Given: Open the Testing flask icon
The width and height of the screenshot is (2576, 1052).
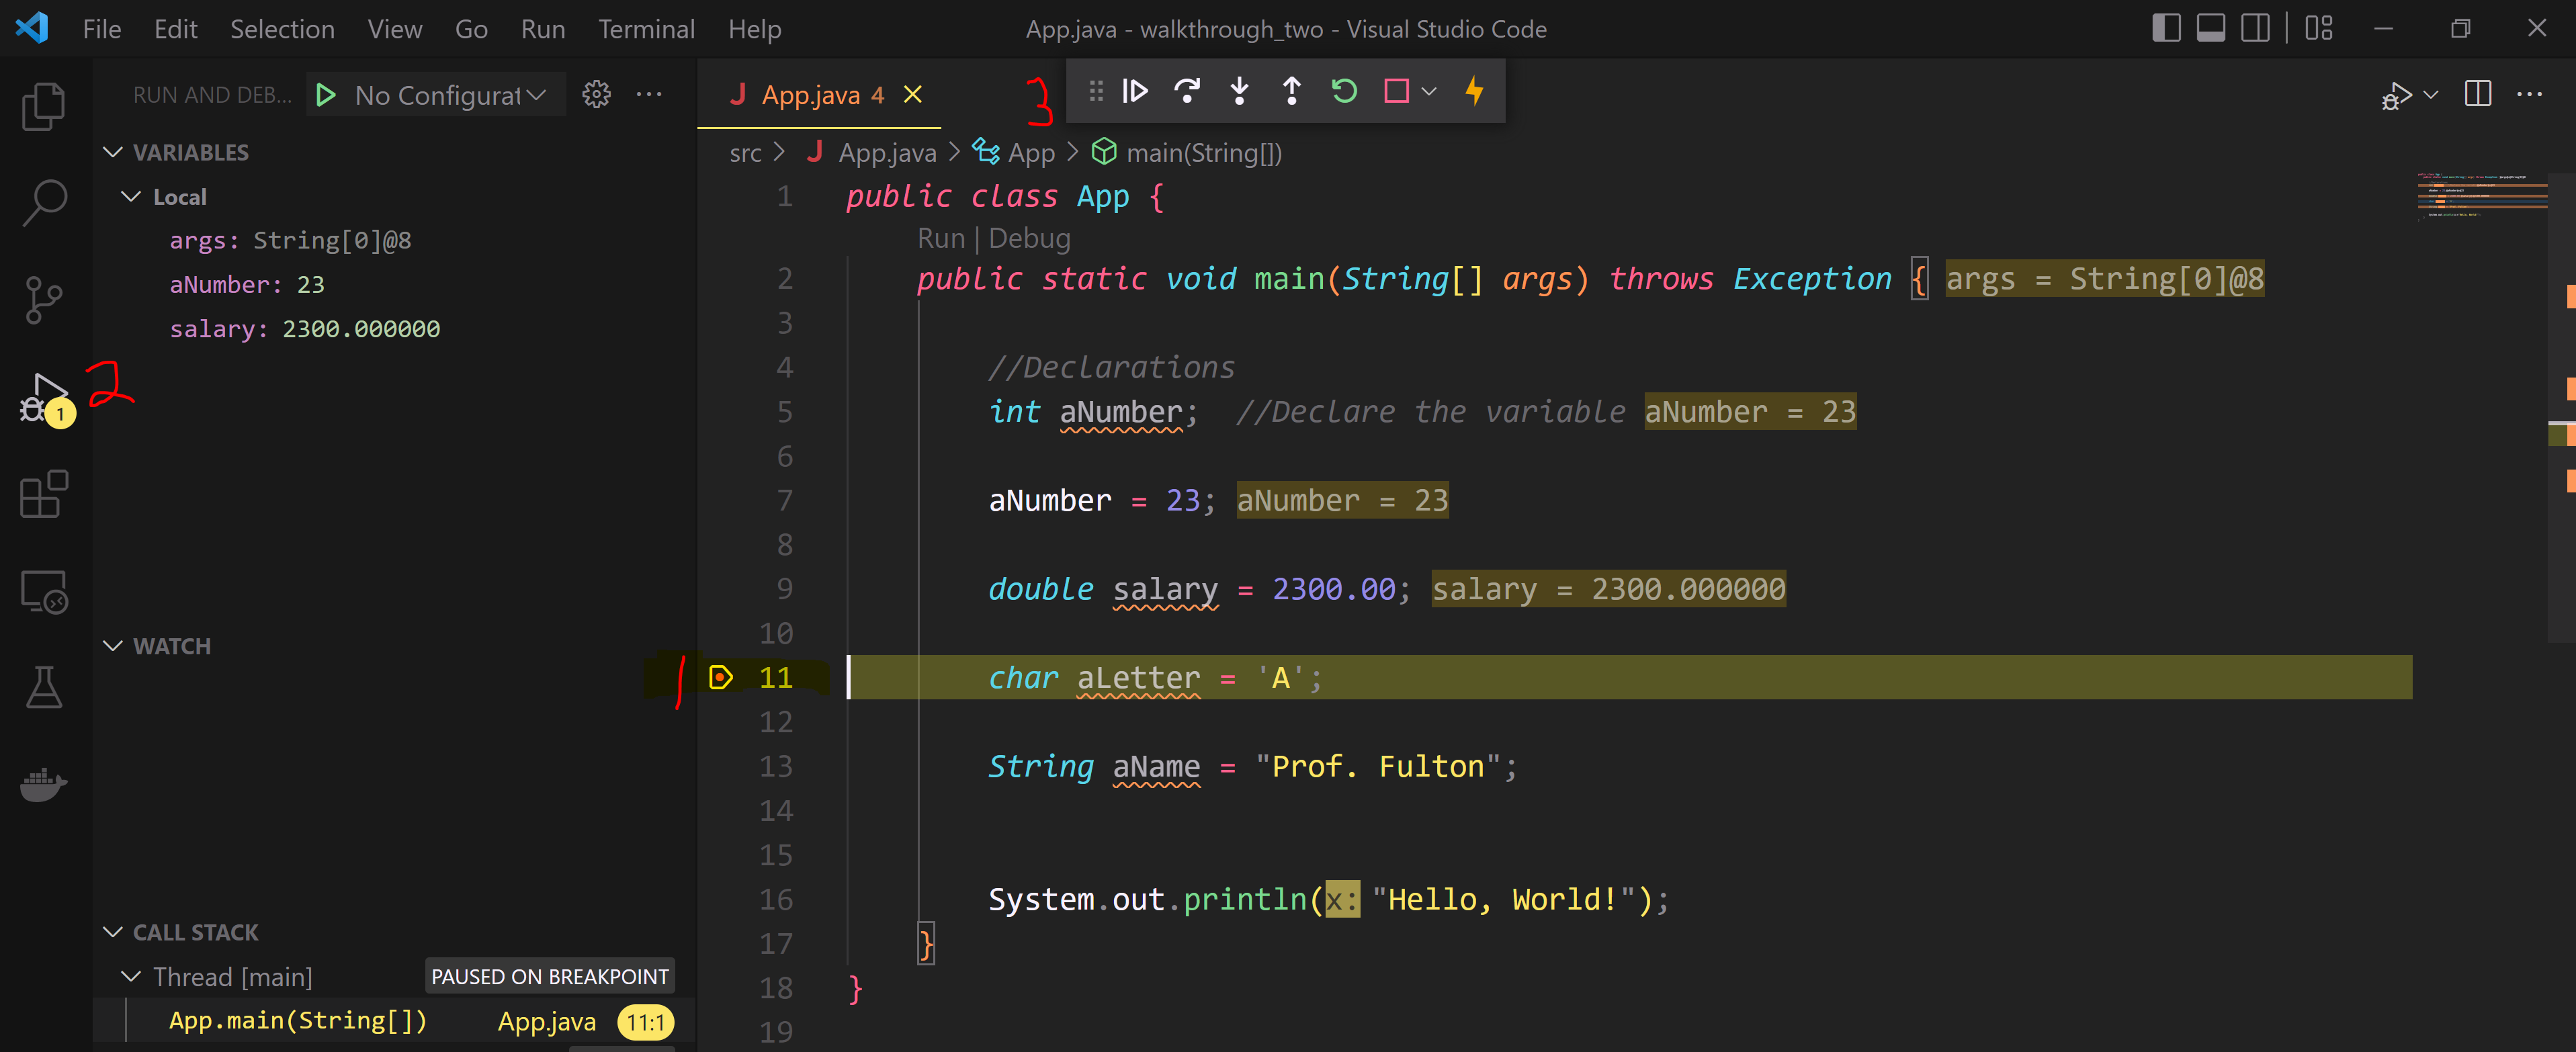Looking at the screenshot, I should tap(44, 686).
